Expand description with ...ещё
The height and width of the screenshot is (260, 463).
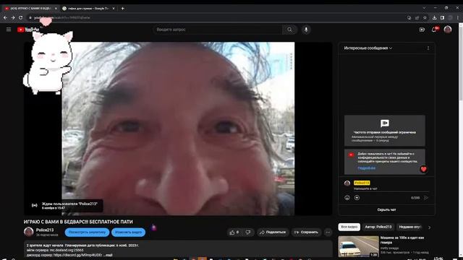click(x=108, y=255)
